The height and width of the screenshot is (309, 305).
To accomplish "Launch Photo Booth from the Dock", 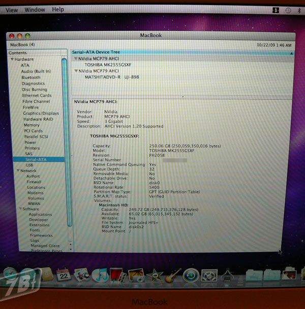I will click(117, 275).
